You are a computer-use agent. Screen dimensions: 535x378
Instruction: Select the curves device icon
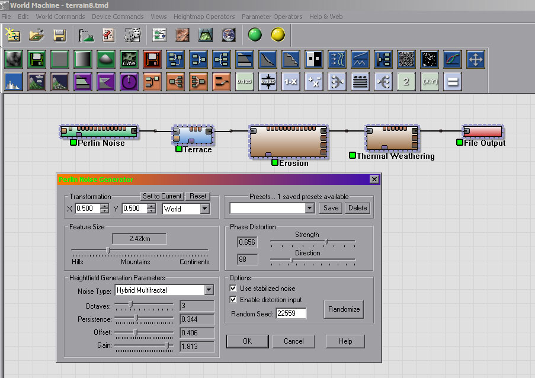pyautogui.click(x=452, y=59)
